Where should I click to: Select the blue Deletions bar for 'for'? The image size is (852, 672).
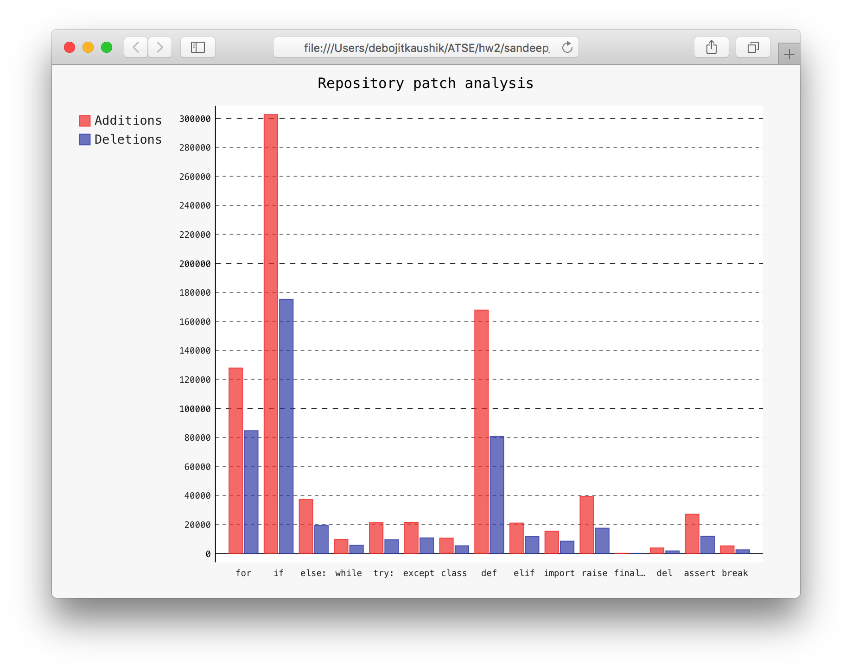pos(251,492)
